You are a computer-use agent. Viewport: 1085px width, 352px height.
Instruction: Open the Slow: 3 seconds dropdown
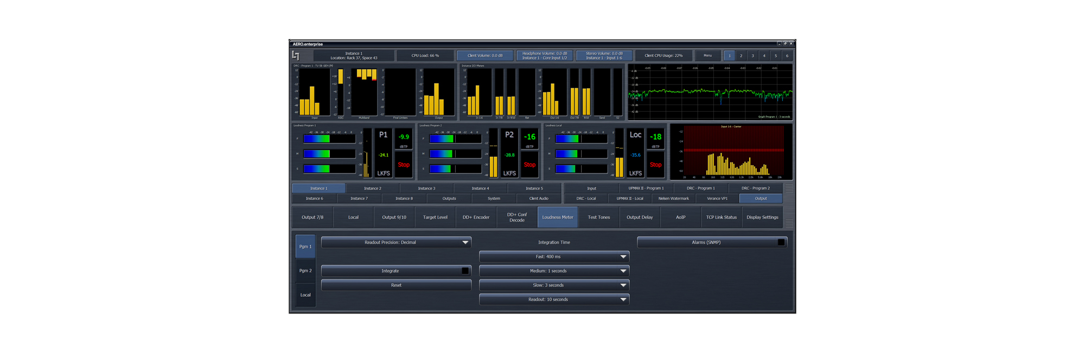point(554,285)
